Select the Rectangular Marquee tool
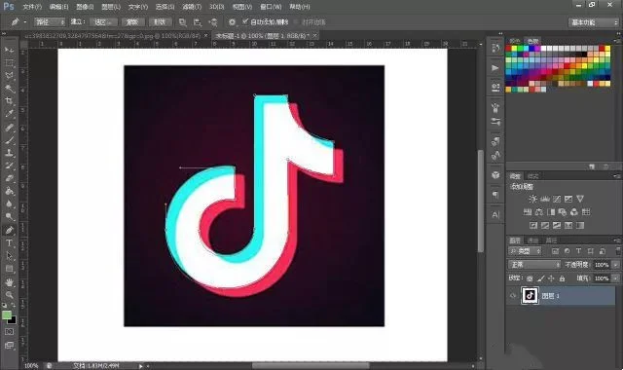Image resolution: width=623 pixels, height=370 pixels. (9, 62)
